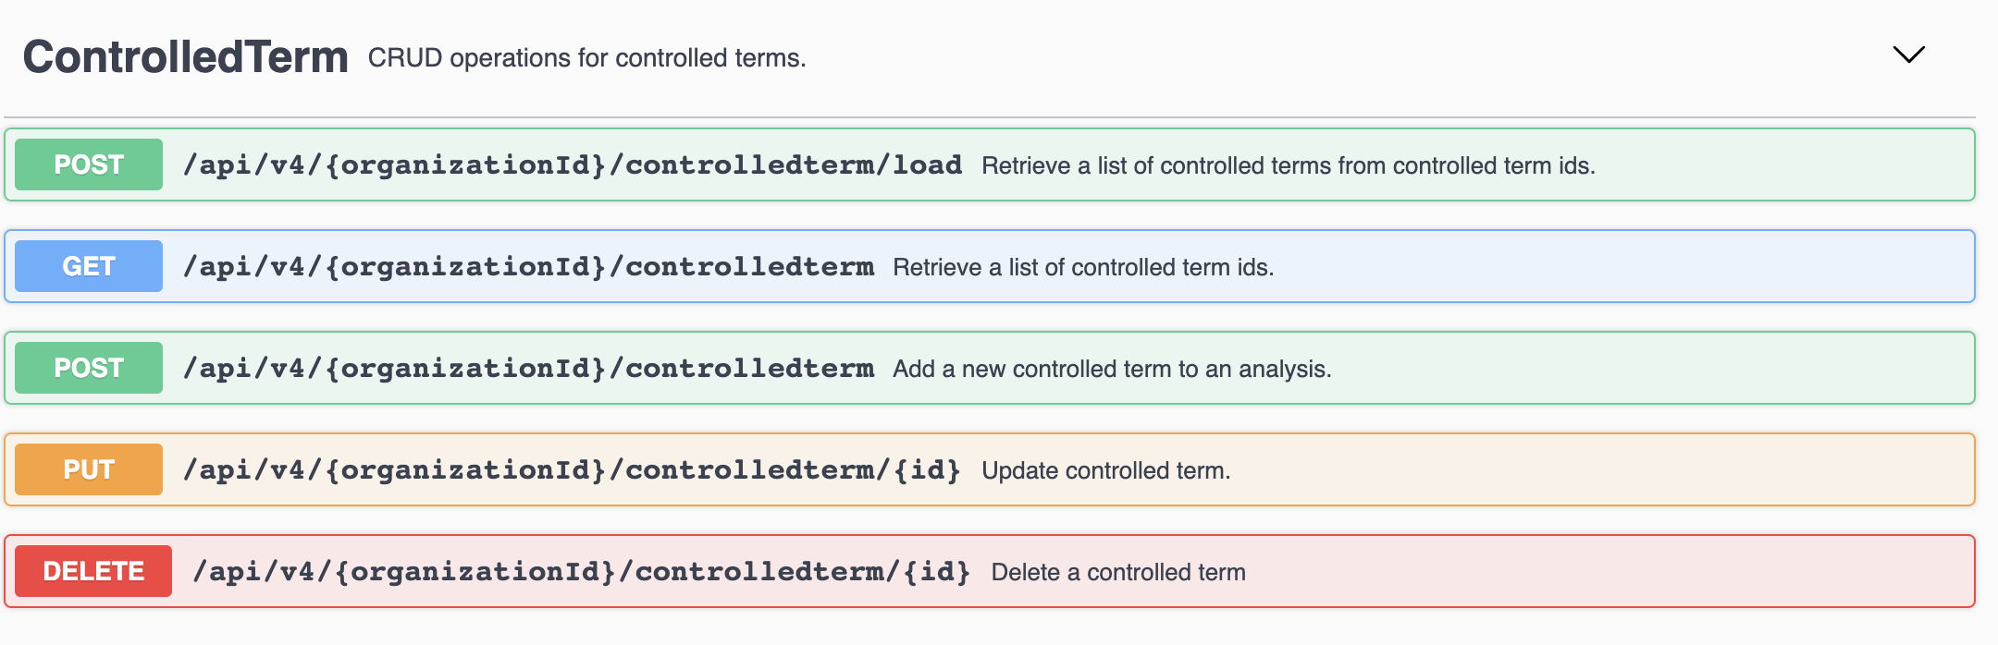
Task: Collapse the ControlledTerm section chevron
Action: click(x=1908, y=55)
